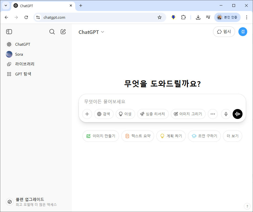Open the chat search magnifier
This screenshot has width=253, height=212.
click(x=52, y=32)
